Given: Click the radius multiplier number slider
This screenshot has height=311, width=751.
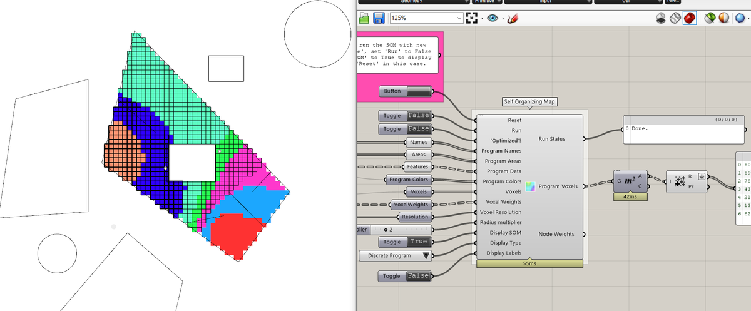Looking at the screenshot, I should 395,230.
